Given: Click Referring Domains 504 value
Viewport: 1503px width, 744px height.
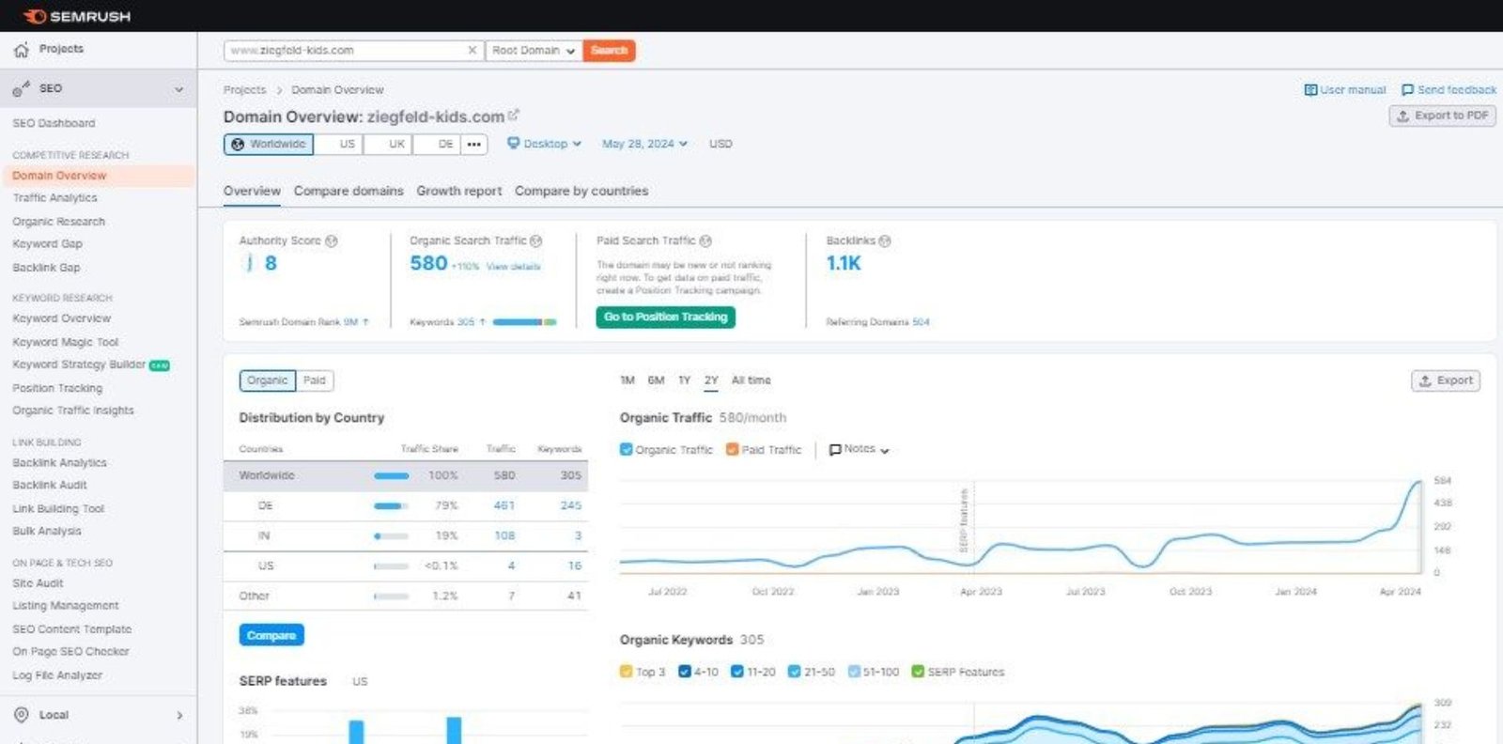Looking at the screenshot, I should pos(921,322).
